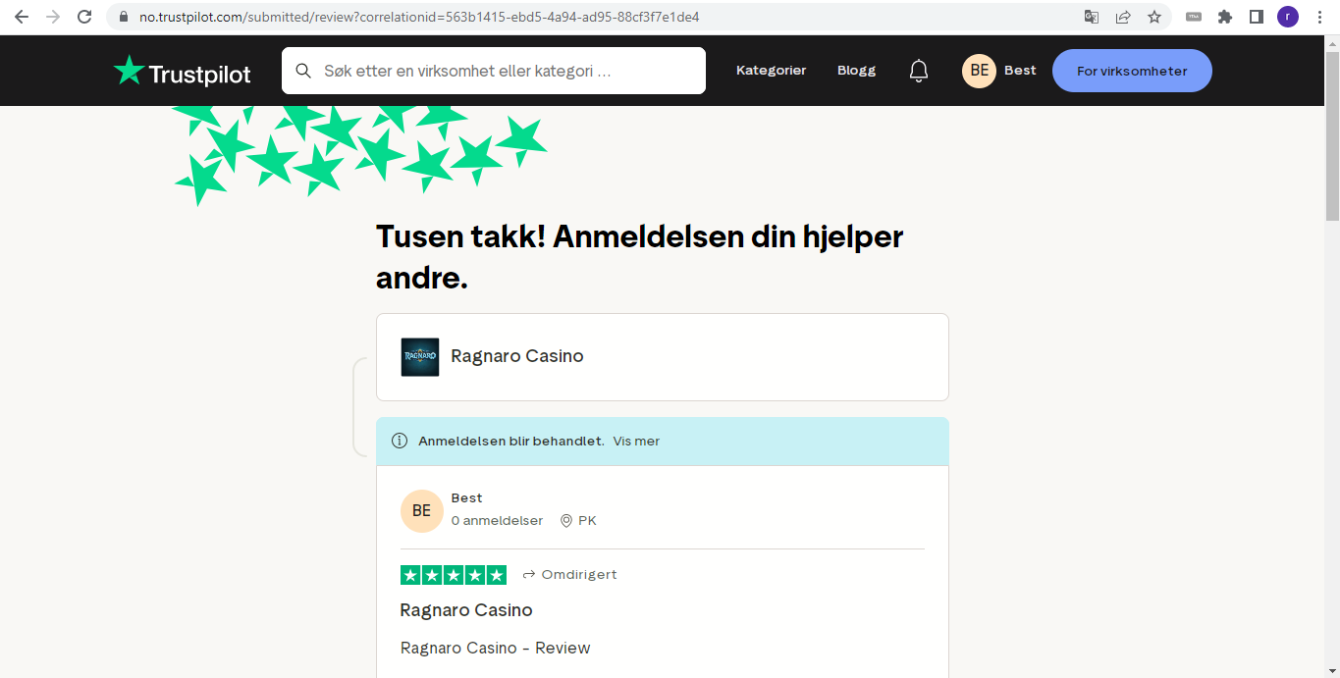1340x678 pixels.
Task: Click the padlock site info icon
Action: pyautogui.click(x=123, y=17)
